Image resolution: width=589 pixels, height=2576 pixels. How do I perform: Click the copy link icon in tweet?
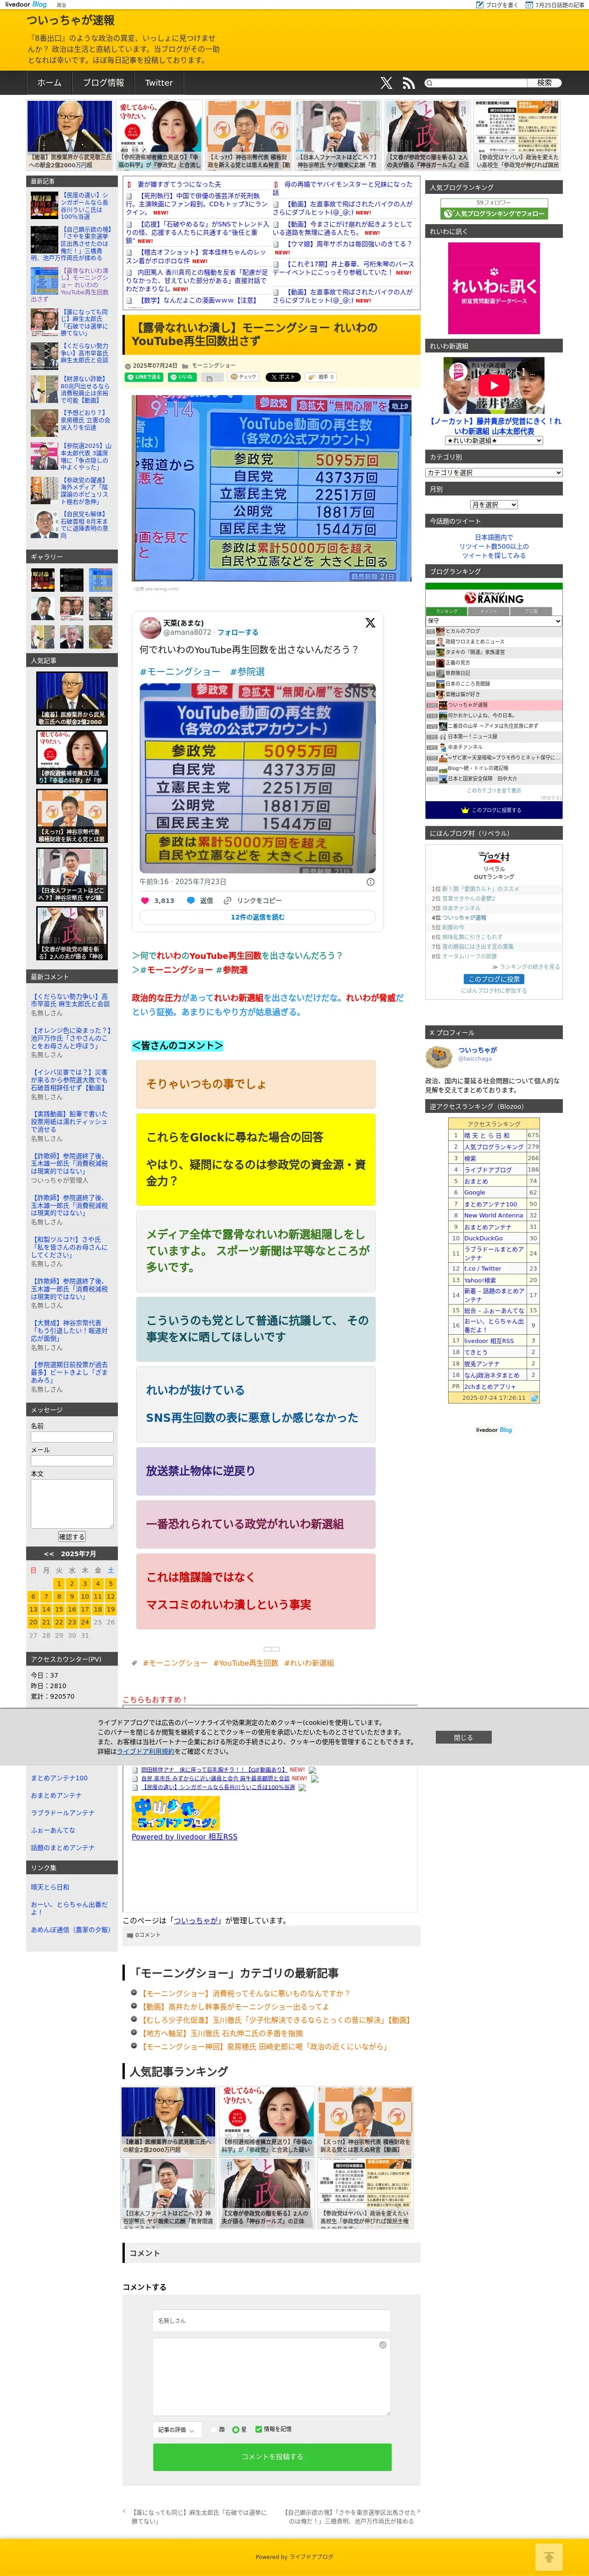point(228,900)
